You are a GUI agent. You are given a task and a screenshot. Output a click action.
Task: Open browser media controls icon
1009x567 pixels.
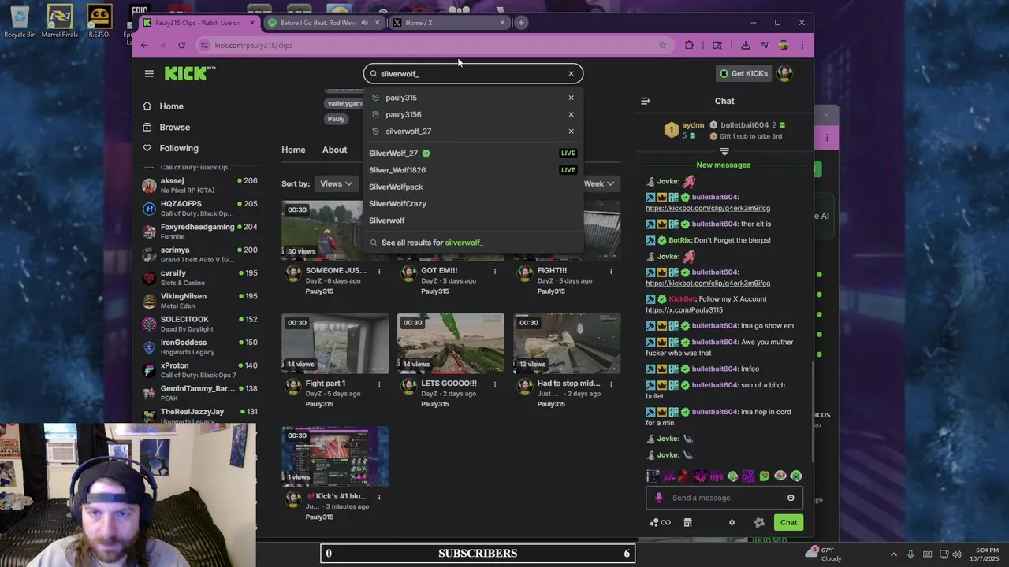764,45
